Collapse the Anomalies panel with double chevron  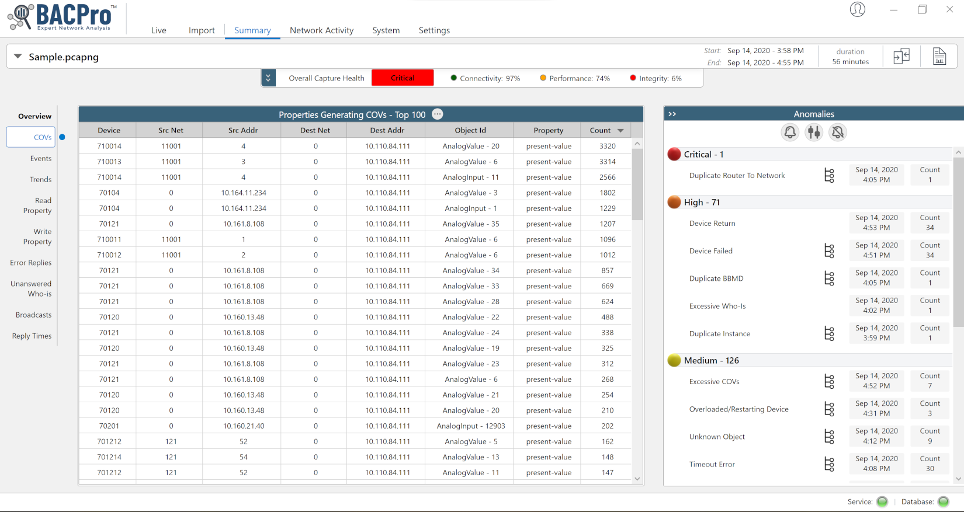(x=672, y=114)
